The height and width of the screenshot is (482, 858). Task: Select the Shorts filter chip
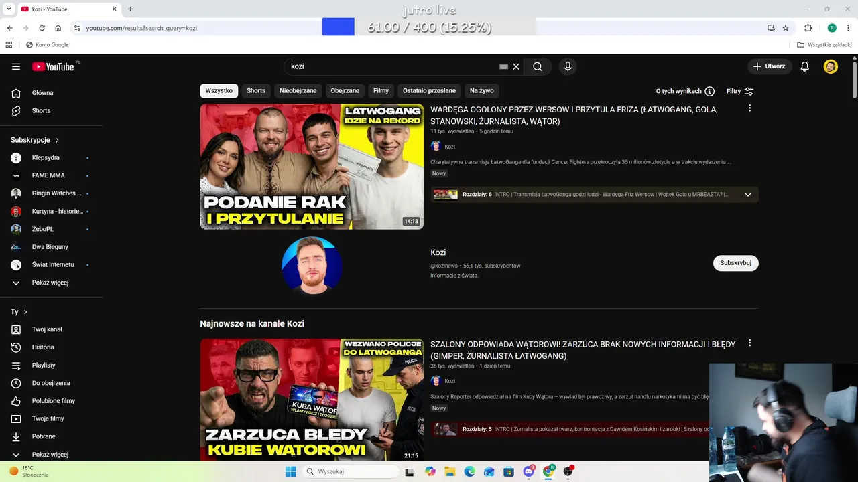256,91
